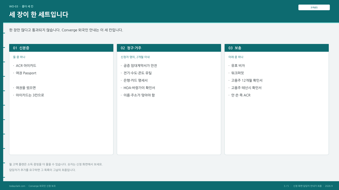Screen dimensions: 339x190
Task: Click the 3 / 5 page indicator
Action: pos(286,186)
